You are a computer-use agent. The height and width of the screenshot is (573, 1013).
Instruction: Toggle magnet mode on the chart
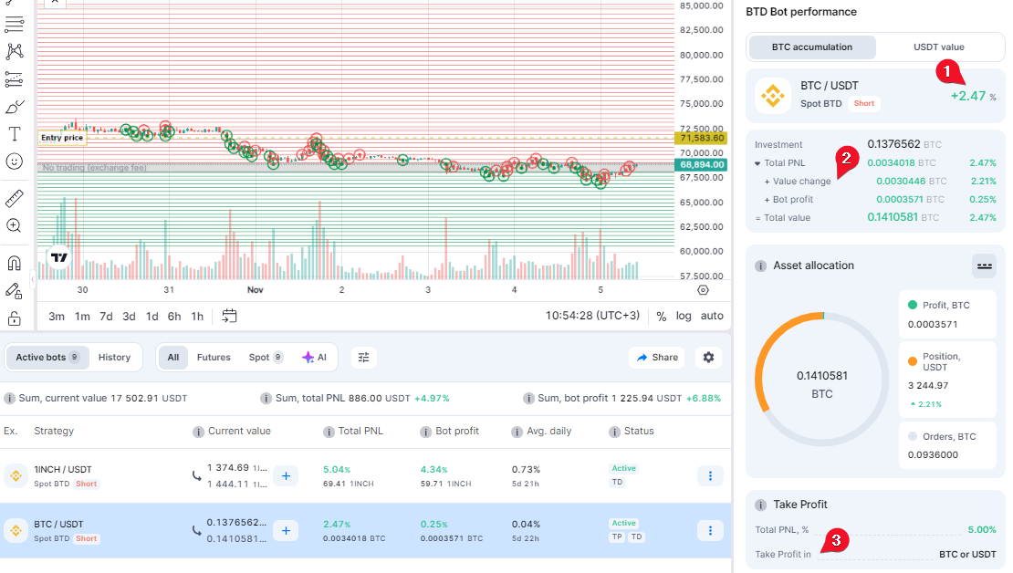15,264
